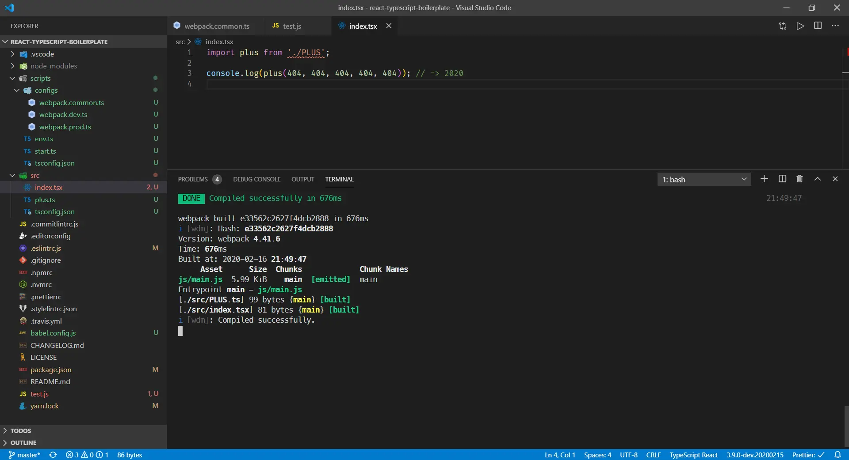Viewport: 849px width, 460px height.
Task: Click the TypeScript version 3.9.0-dev.20200215
Action: (x=755, y=455)
